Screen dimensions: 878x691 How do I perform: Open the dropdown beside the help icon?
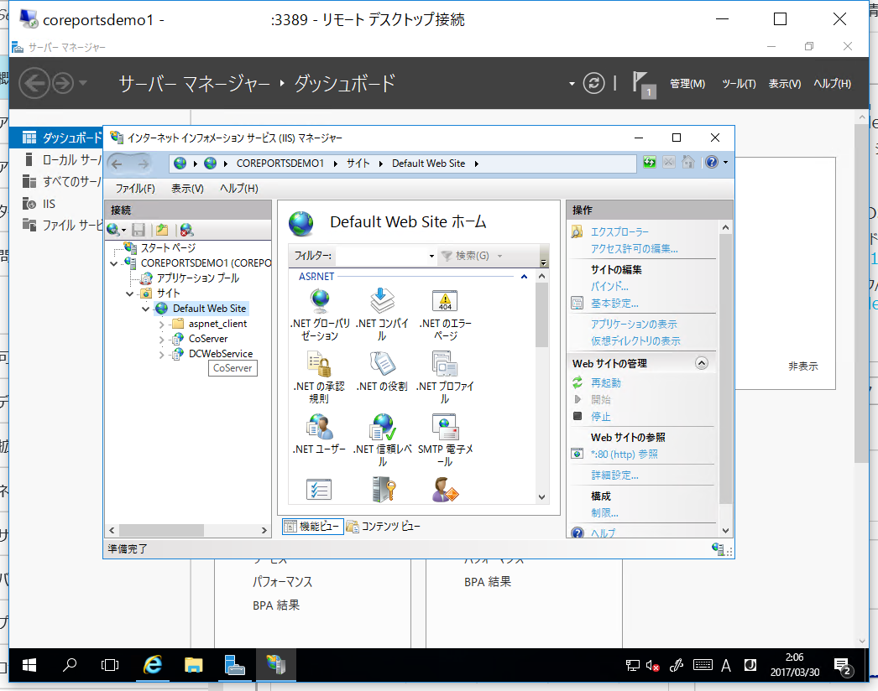tap(726, 162)
